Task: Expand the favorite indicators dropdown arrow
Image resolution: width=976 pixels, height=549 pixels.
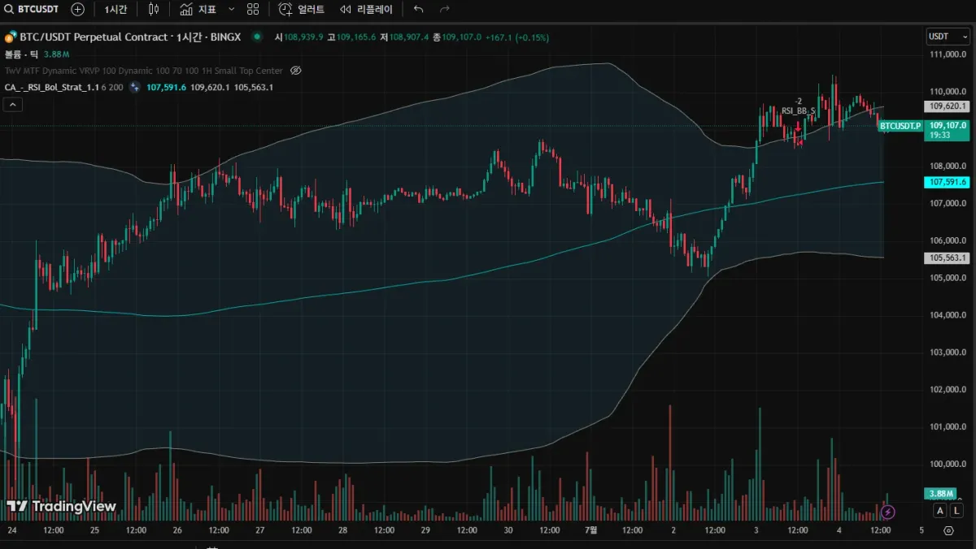Action: click(x=231, y=10)
